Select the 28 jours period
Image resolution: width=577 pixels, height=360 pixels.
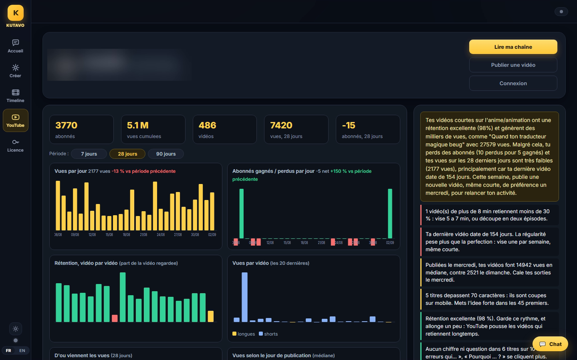coord(127,154)
